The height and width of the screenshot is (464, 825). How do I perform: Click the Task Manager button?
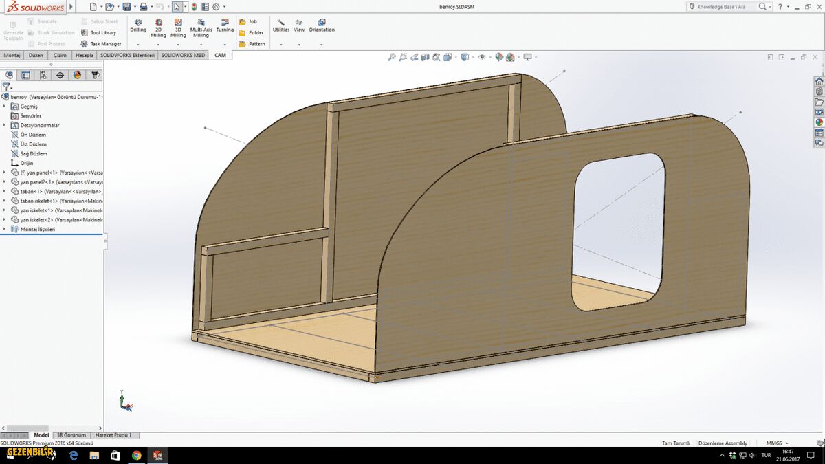[100, 44]
